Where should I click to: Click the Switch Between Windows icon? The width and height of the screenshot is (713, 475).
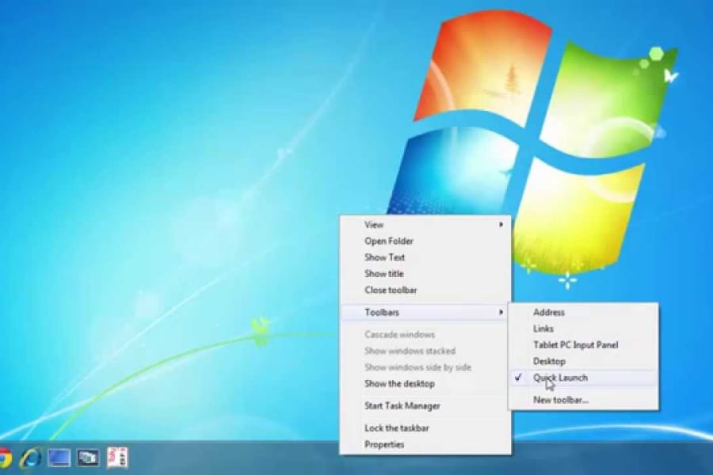(x=88, y=458)
